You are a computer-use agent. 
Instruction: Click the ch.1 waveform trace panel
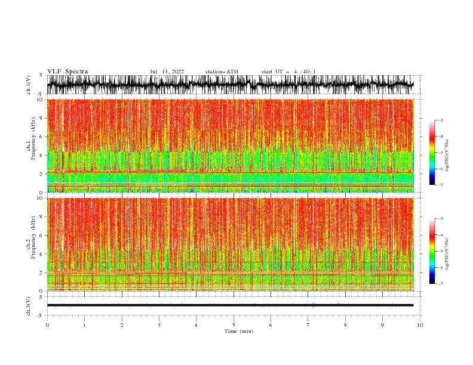[234, 85]
